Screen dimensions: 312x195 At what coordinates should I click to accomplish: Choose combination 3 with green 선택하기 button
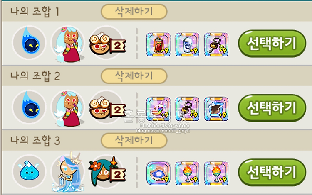tap(272, 172)
